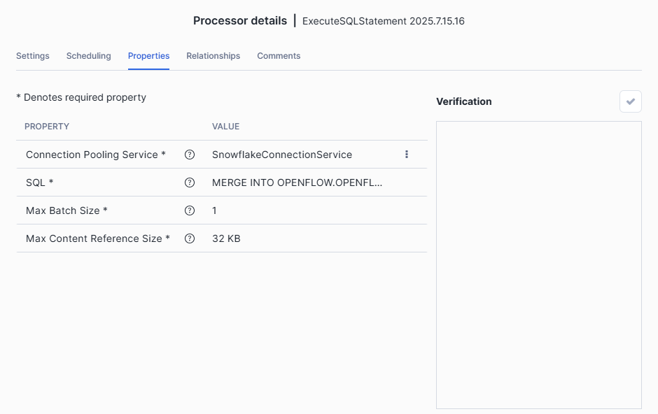Open the SnowflakeConnectionService three-dot menu
658x414 pixels.
(407, 155)
